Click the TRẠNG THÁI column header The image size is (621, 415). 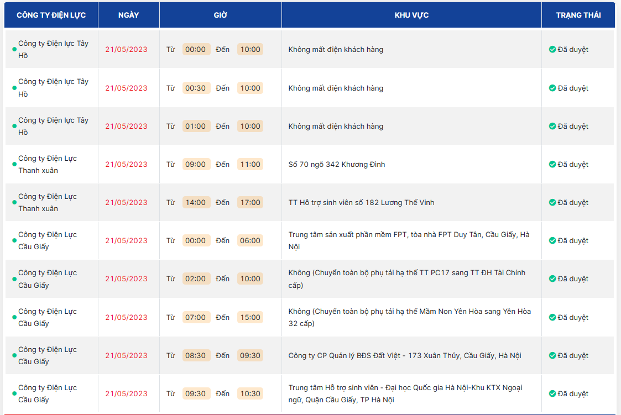(x=578, y=15)
